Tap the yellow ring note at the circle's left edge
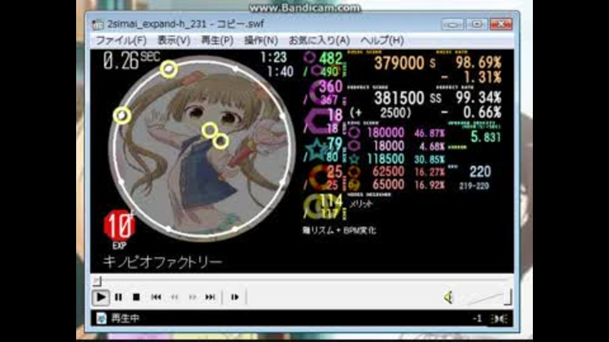Viewport: 609px width, 342px height. coord(122,115)
